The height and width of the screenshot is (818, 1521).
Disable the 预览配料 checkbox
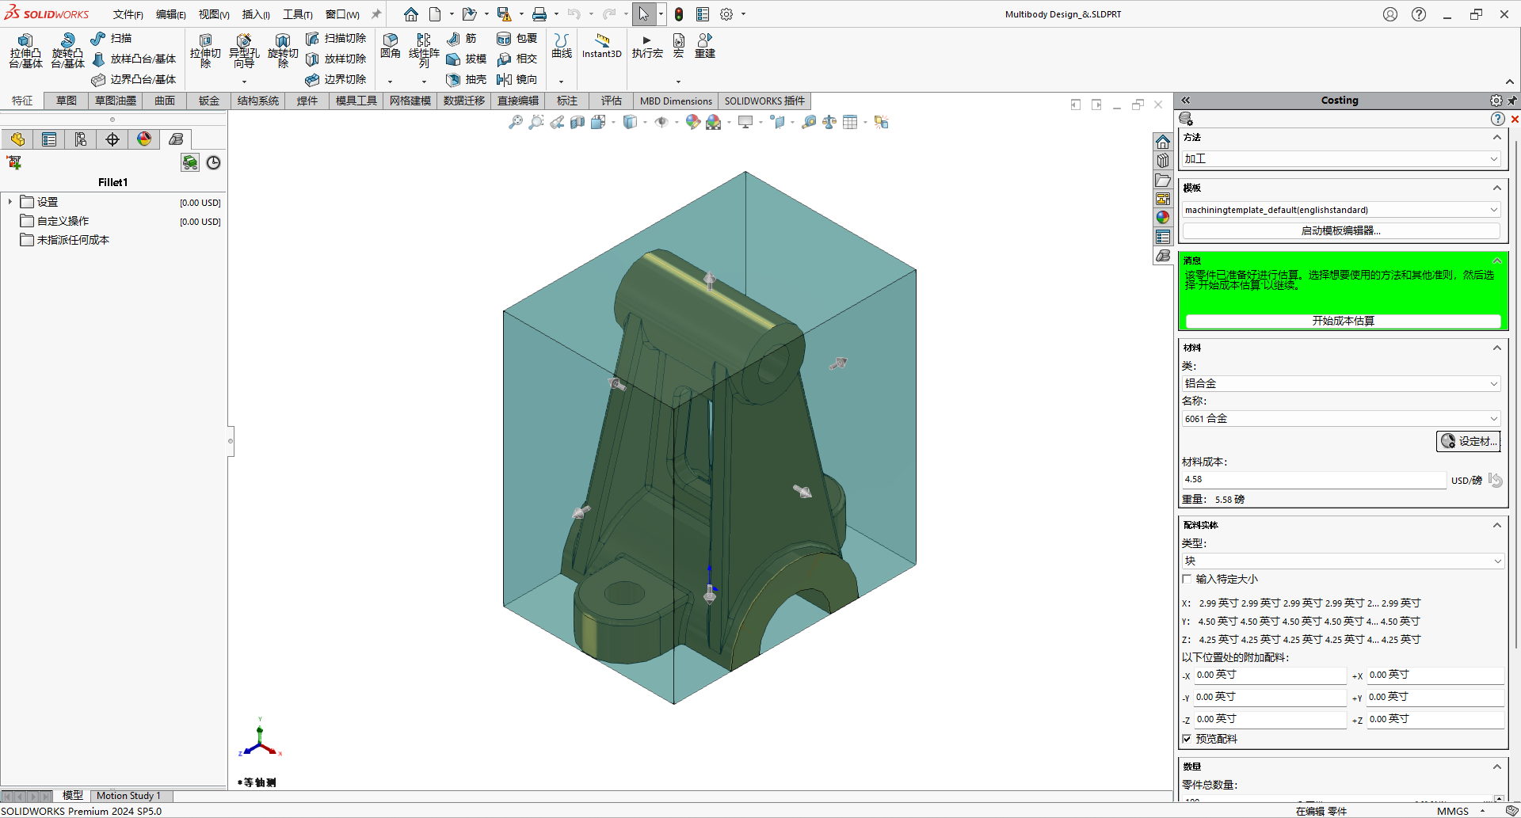point(1187,738)
